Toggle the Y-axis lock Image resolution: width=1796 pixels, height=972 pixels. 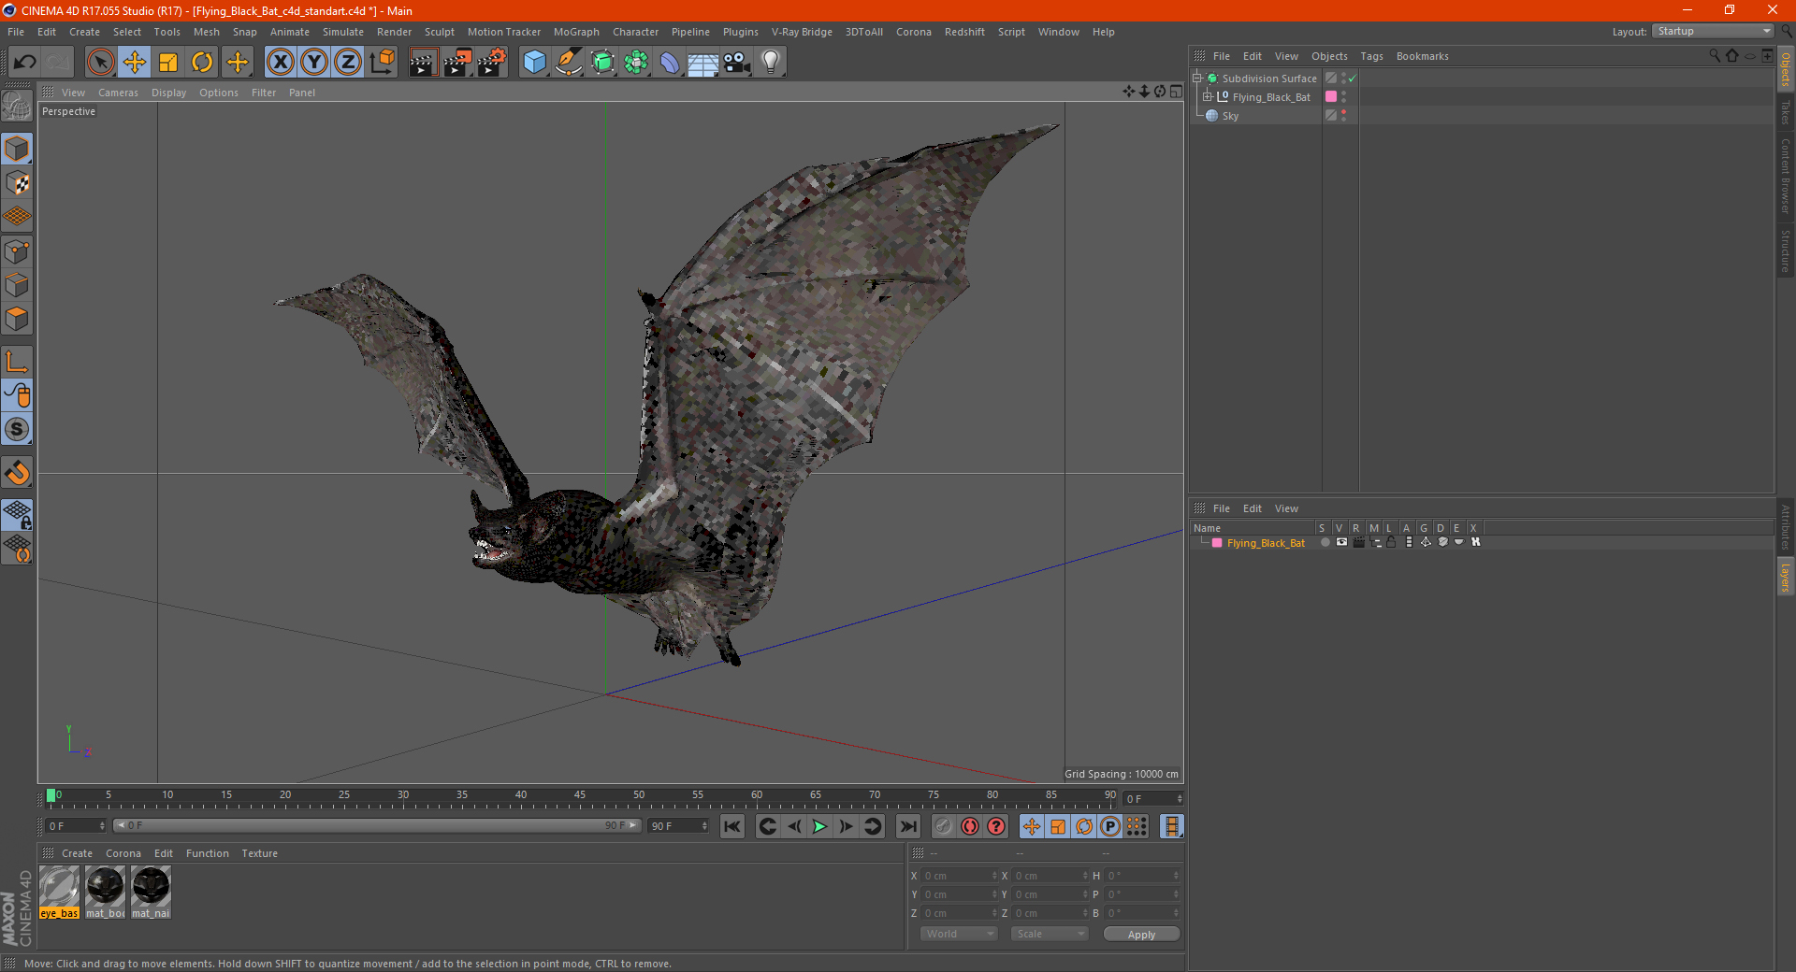click(313, 63)
